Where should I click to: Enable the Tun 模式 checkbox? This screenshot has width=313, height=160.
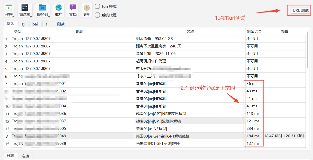point(97,6)
